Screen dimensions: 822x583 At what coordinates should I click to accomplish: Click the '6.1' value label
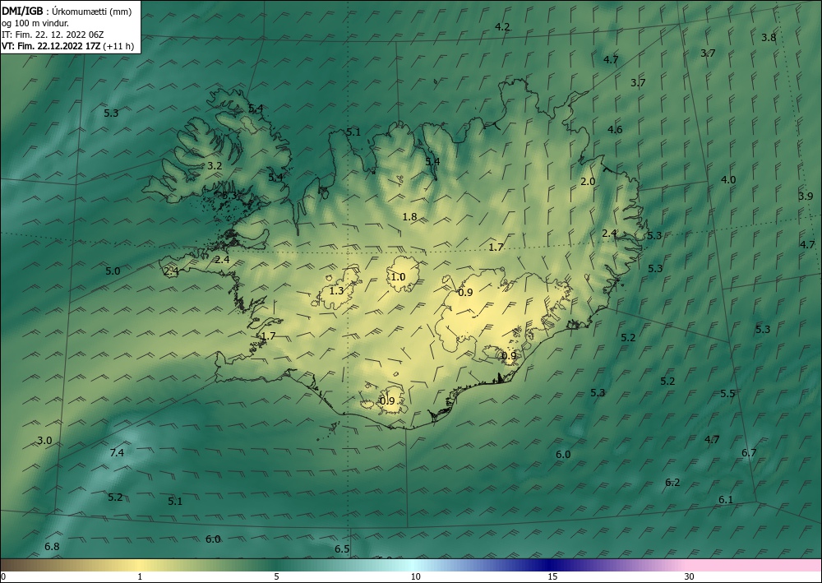coord(726,500)
